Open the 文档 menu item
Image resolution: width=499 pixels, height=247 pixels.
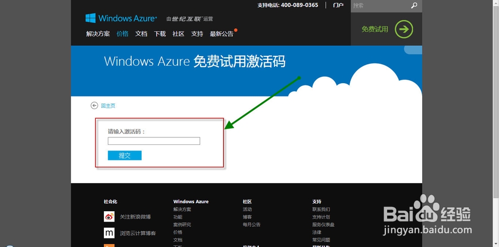click(x=141, y=34)
